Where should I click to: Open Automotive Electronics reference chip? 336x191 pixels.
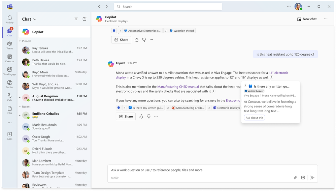pyautogui.click(x=140, y=31)
